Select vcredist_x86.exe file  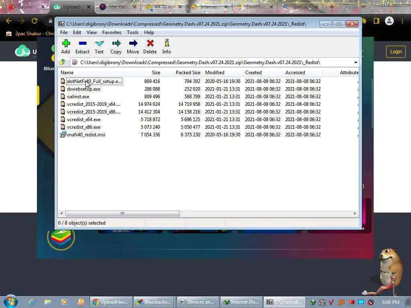tap(83, 127)
